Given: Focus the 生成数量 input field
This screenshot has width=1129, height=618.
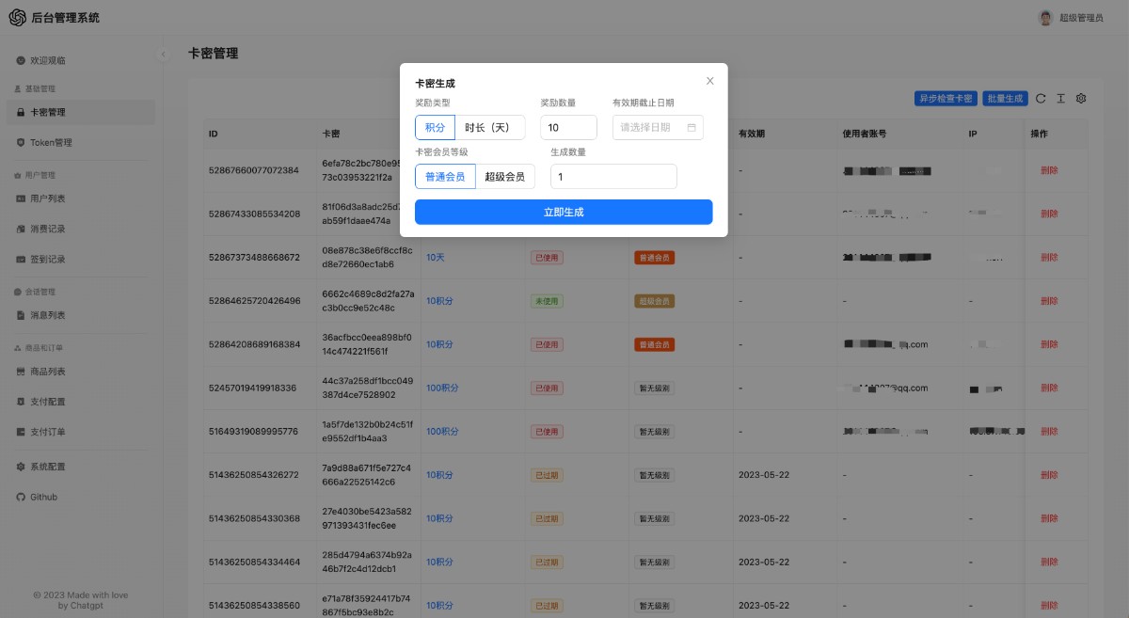Looking at the screenshot, I should [x=613, y=176].
